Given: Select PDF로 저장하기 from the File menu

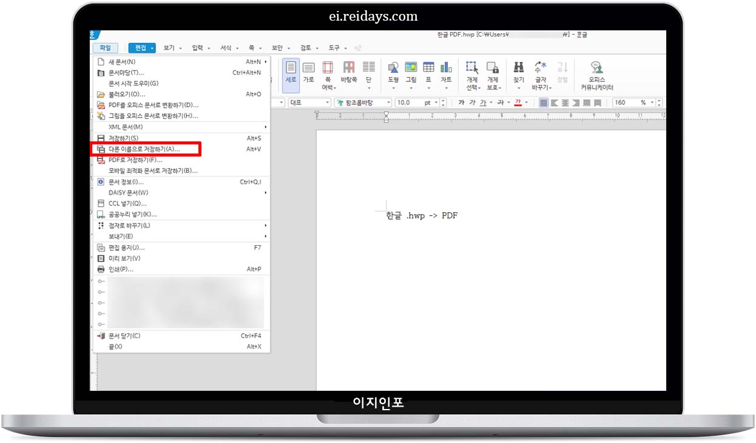Looking at the screenshot, I should click(x=133, y=160).
